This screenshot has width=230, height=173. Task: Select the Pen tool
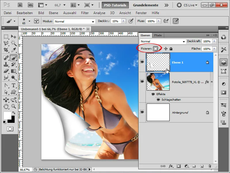point(6,85)
